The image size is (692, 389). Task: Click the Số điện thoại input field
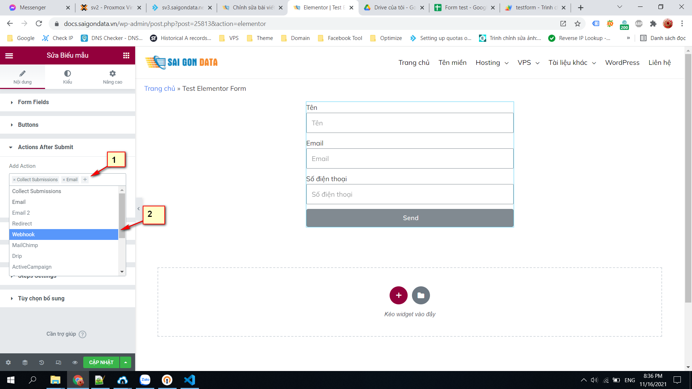click(x=410, y=194)
